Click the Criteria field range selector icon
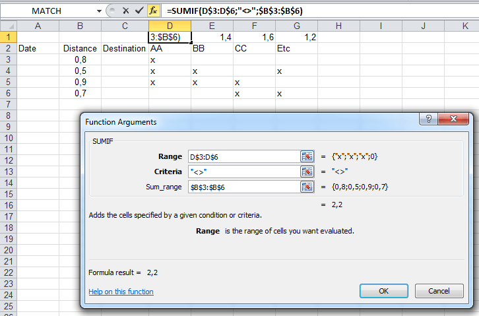The width and height of the screenshot is (479, 316). (307, 172)
